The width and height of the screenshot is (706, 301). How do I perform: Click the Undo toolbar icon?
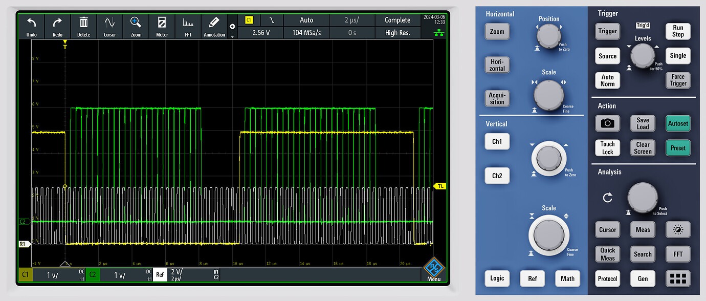click(x=32, y=26)
